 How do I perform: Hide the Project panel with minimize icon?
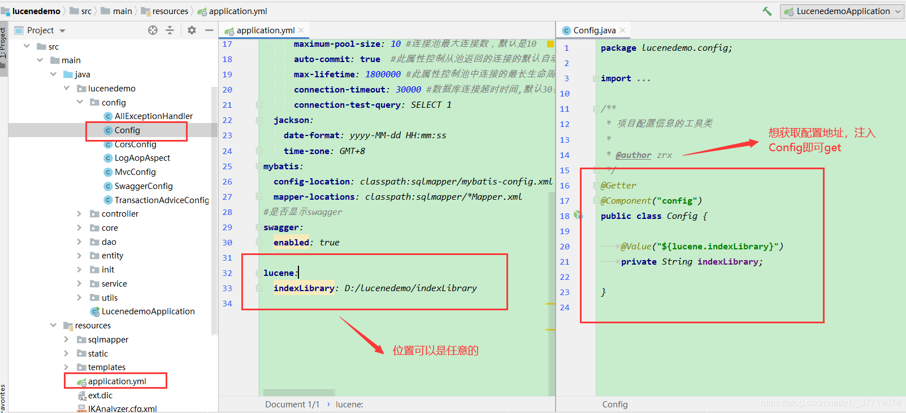pyautogui.click(x=209, y=30)
